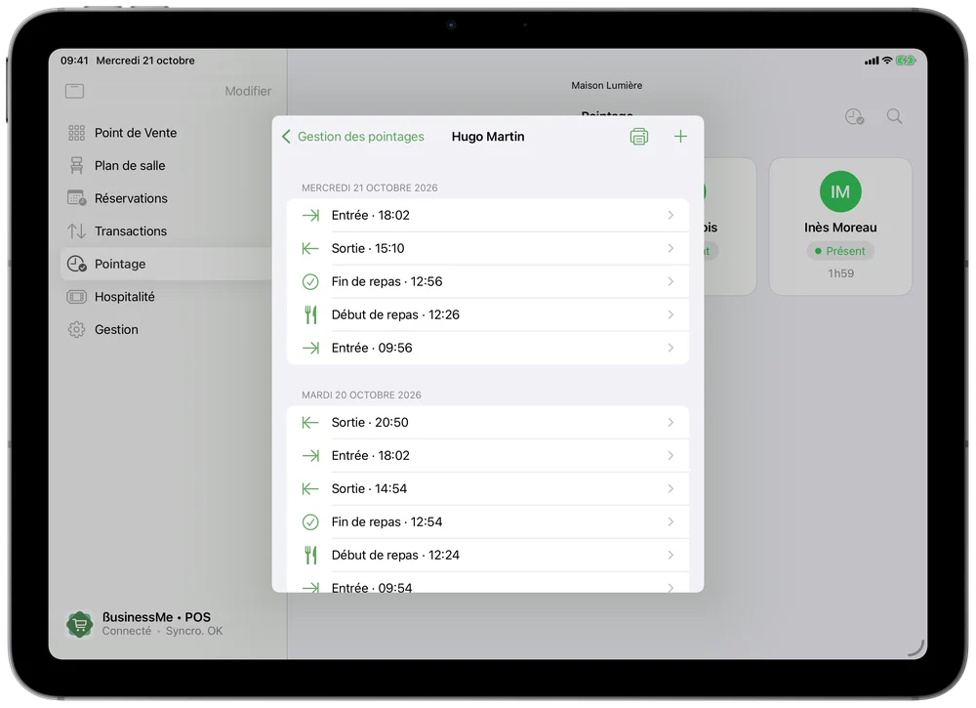Click the Transactions arrows icon

76,231
